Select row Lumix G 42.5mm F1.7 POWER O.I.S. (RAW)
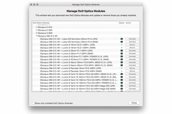The image size is (172, 114). (x=86, y=60)
